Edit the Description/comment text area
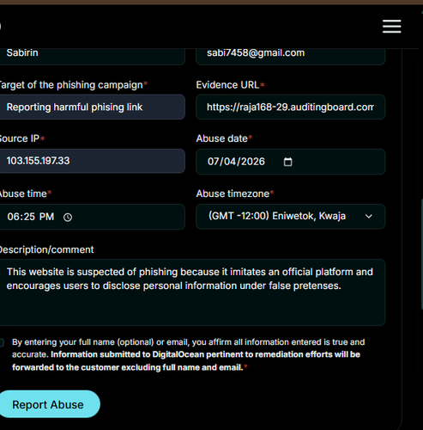 pyautogui.click(x=192, y=292)
